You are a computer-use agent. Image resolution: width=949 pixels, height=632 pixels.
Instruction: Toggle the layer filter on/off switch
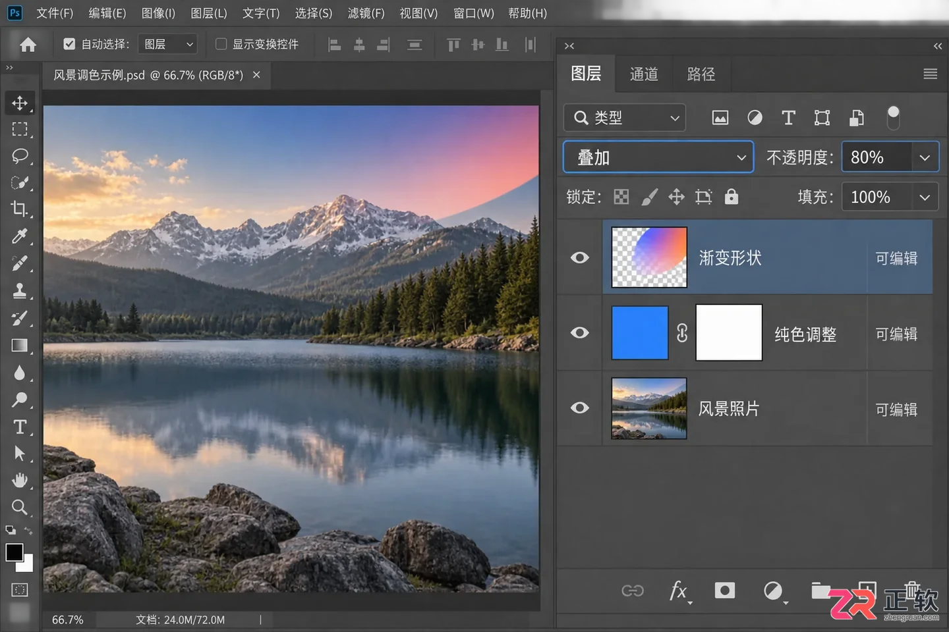893,117
